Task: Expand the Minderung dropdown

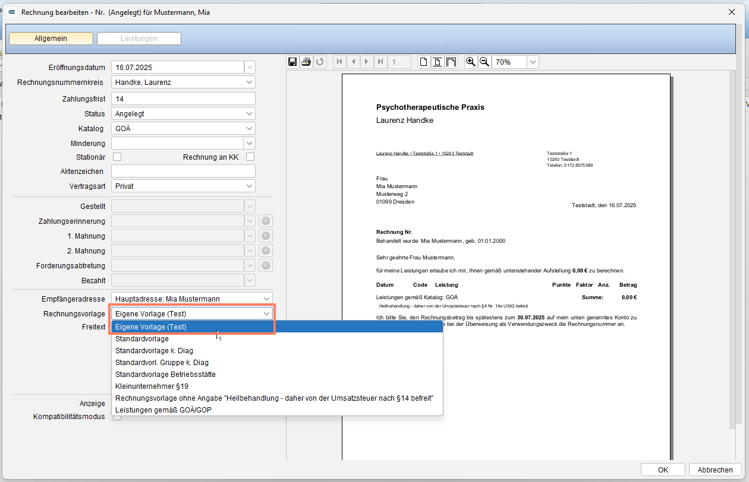Action: coord(250,143)
